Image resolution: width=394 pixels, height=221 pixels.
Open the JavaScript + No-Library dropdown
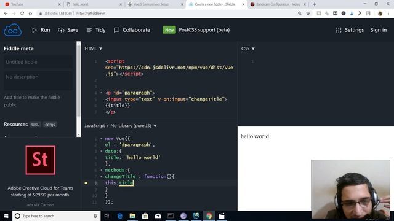(x=121, y=126)
